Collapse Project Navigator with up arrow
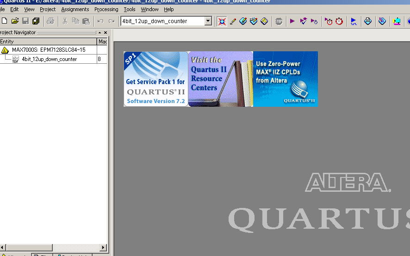 coord(99,33)
